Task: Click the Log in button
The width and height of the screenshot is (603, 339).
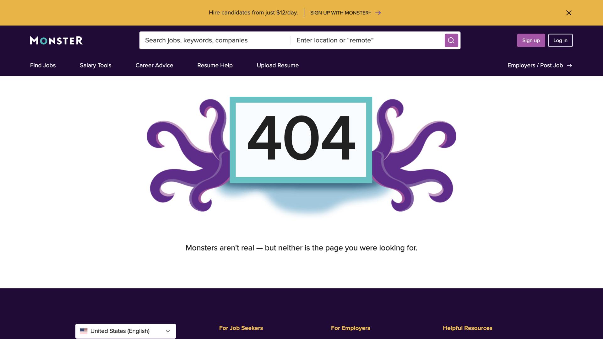Action: pyautogui.click(x=560, y=40)
